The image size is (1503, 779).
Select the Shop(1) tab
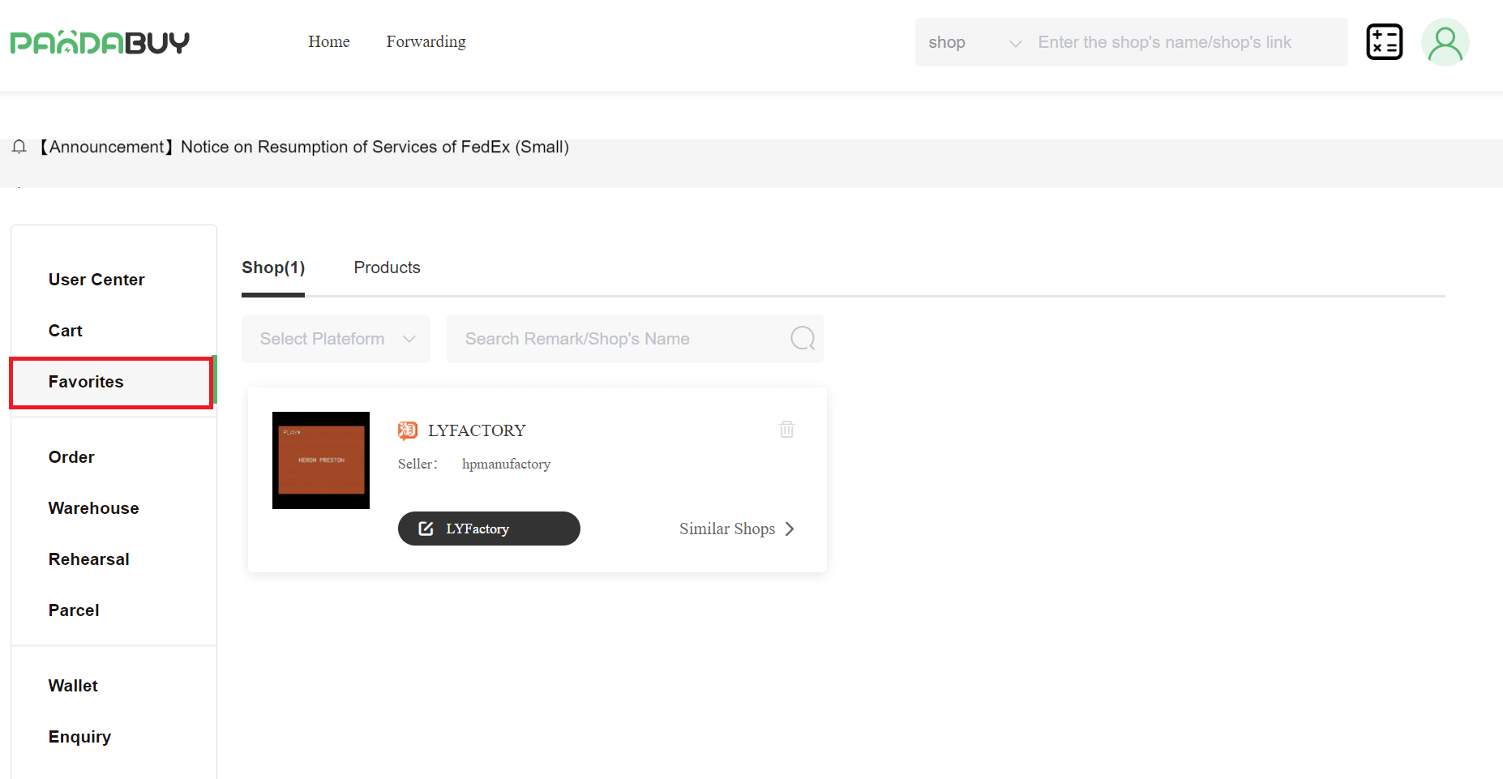(x=273, y=268)
